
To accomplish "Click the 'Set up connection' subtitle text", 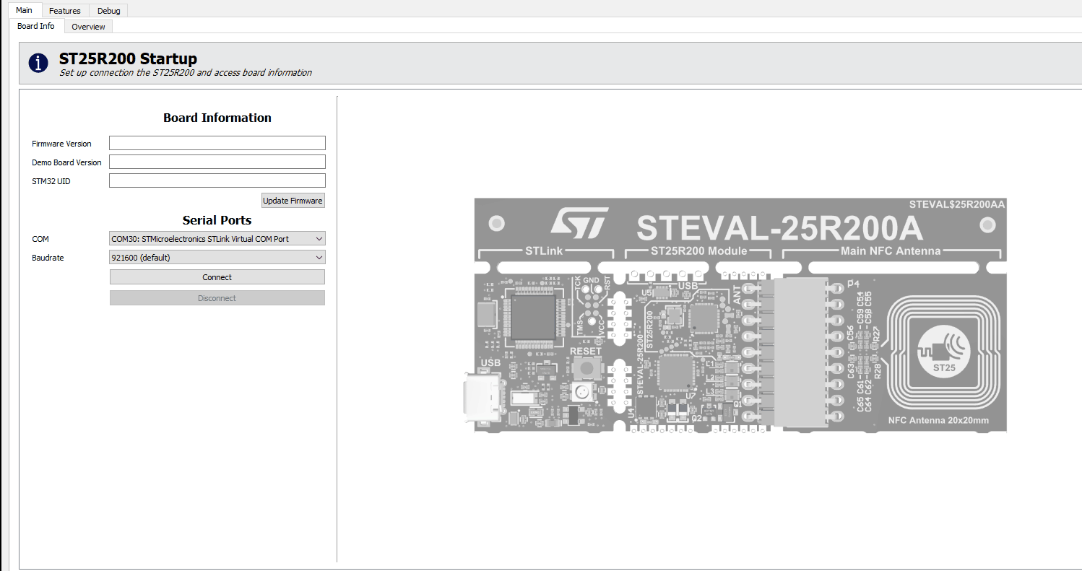I will [186, 73].
